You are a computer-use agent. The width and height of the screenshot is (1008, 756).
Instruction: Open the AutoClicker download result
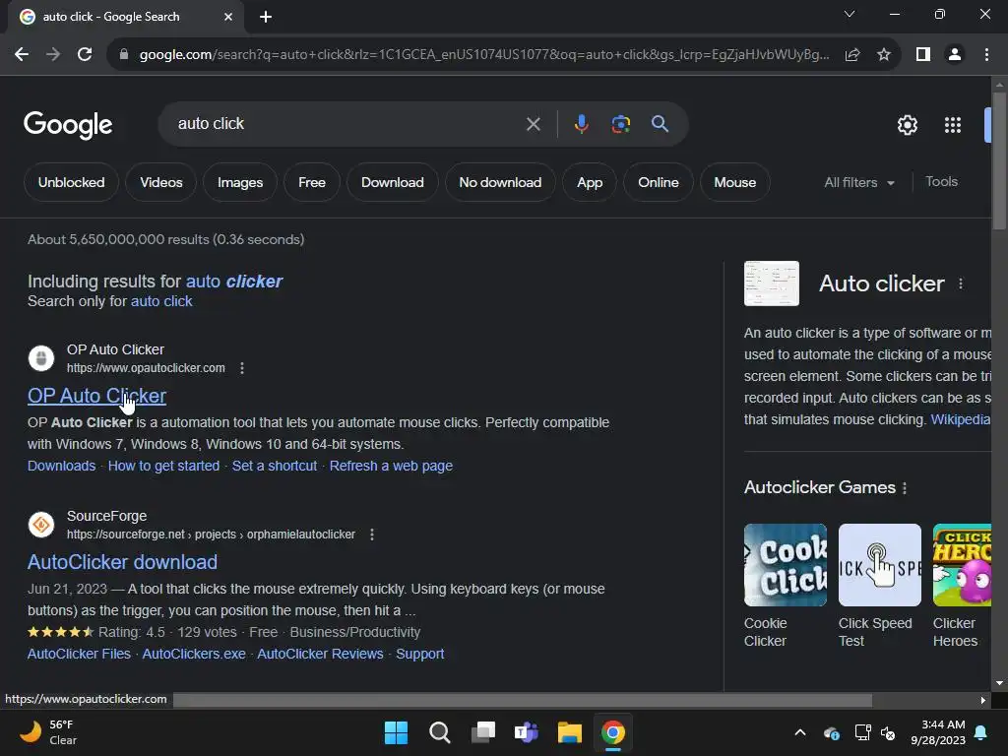pyautogui.click(x=122, y=562)
